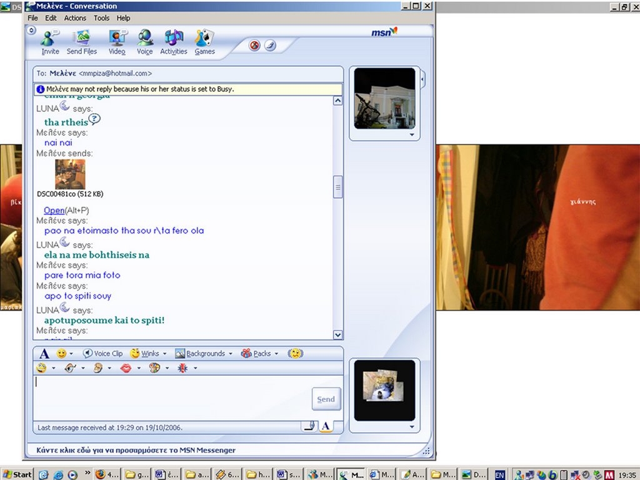Open the Actions menu
This screenshot has height=480, width=640.
click(75, 18)
